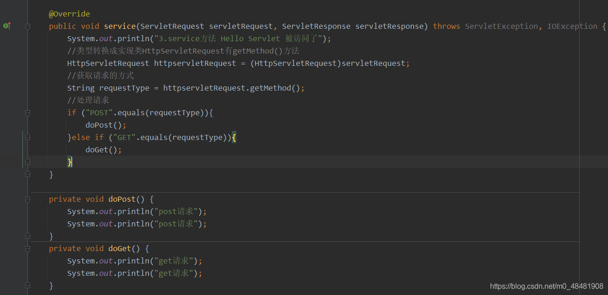Screen dimensions: 608x295
Task: Collapse the doGet method declaration fold marker
Action: (28, 249)
